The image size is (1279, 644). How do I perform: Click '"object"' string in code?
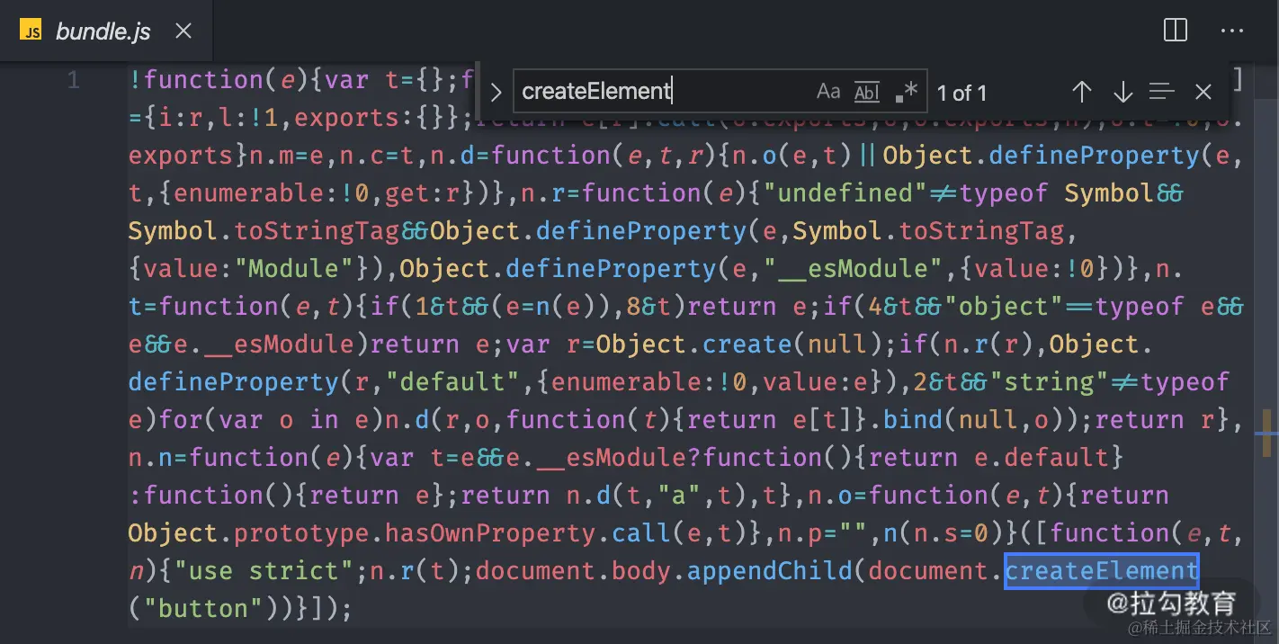click(x=1004, y=306)
